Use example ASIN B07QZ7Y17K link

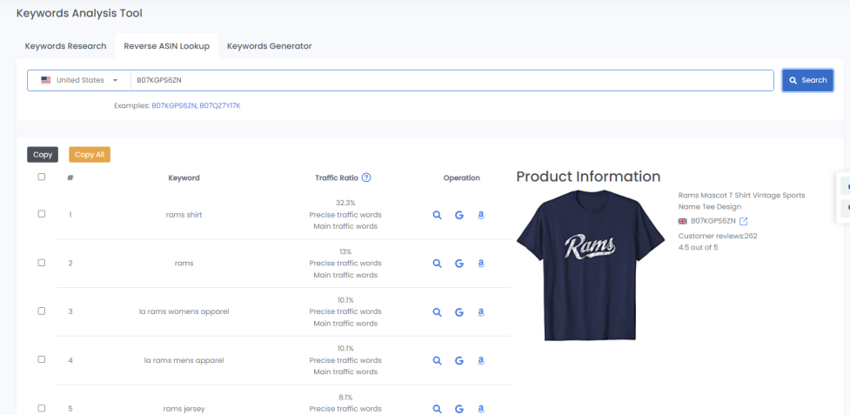point(220,105)
